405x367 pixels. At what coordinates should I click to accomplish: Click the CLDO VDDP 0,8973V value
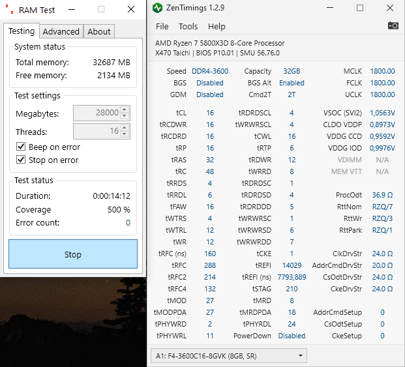click(382, 125)
